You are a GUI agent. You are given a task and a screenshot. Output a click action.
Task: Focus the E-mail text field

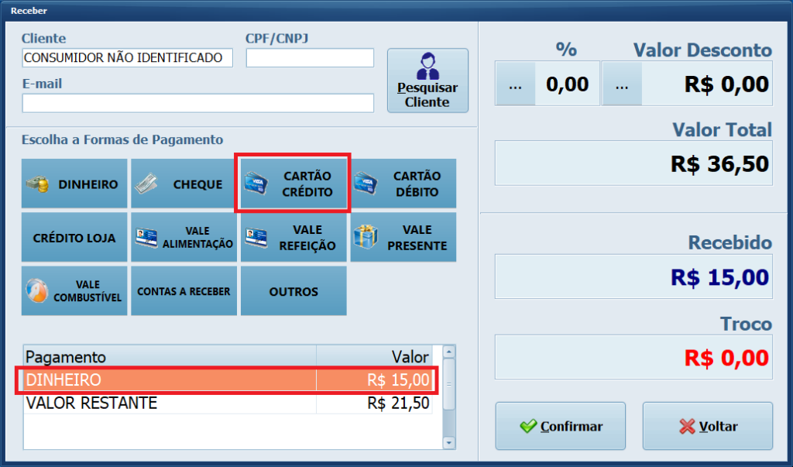pos(197,103)
